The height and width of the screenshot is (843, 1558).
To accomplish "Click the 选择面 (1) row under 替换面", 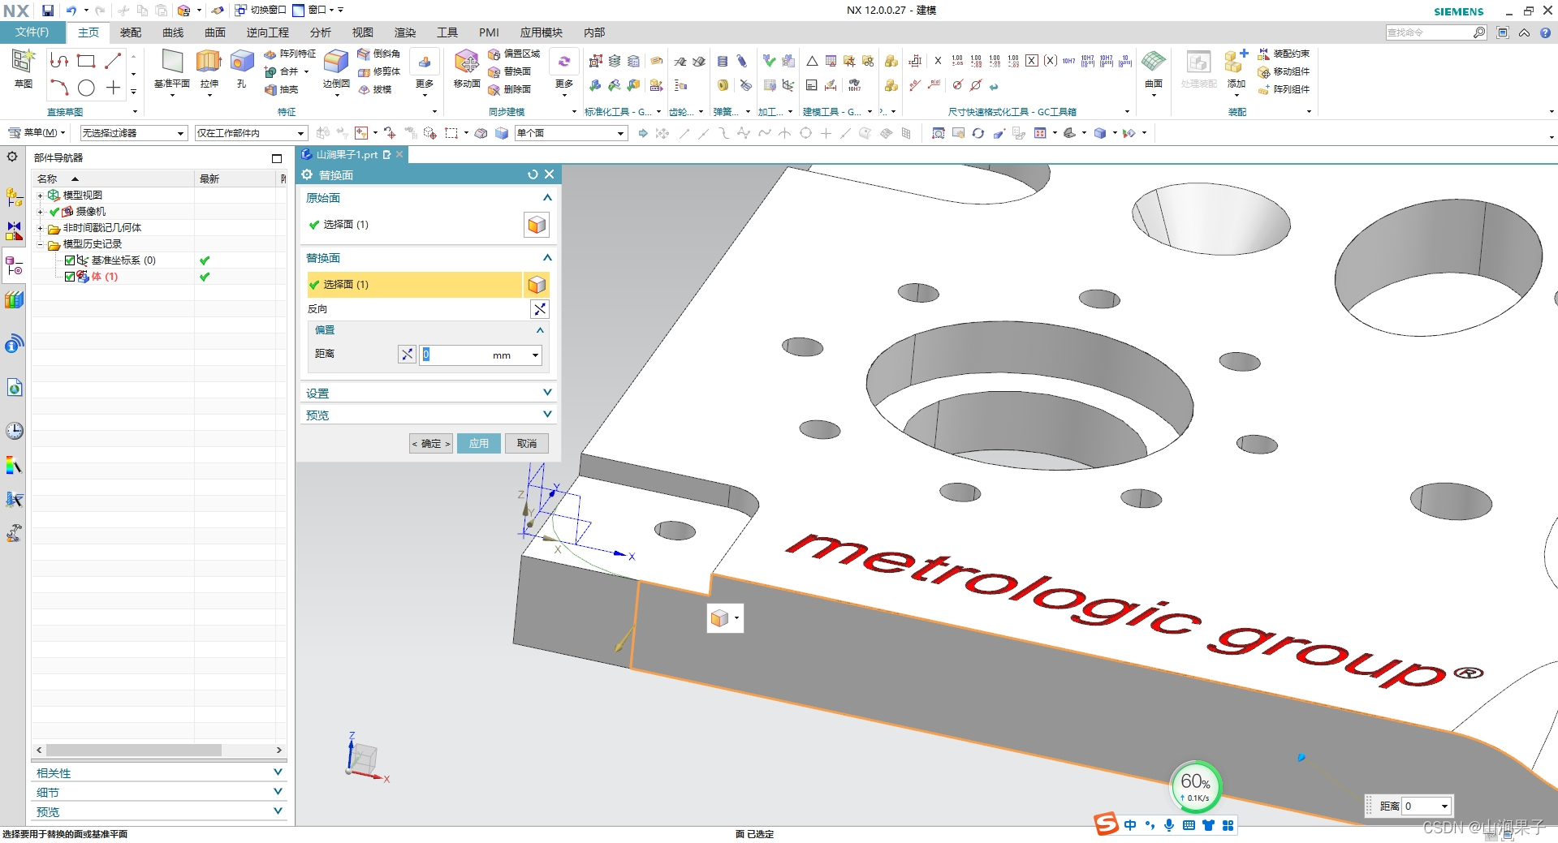I will [x=414, y=285].
